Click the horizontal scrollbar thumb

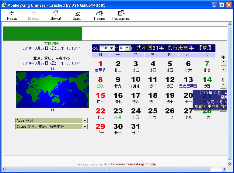(x=109, y=169)
